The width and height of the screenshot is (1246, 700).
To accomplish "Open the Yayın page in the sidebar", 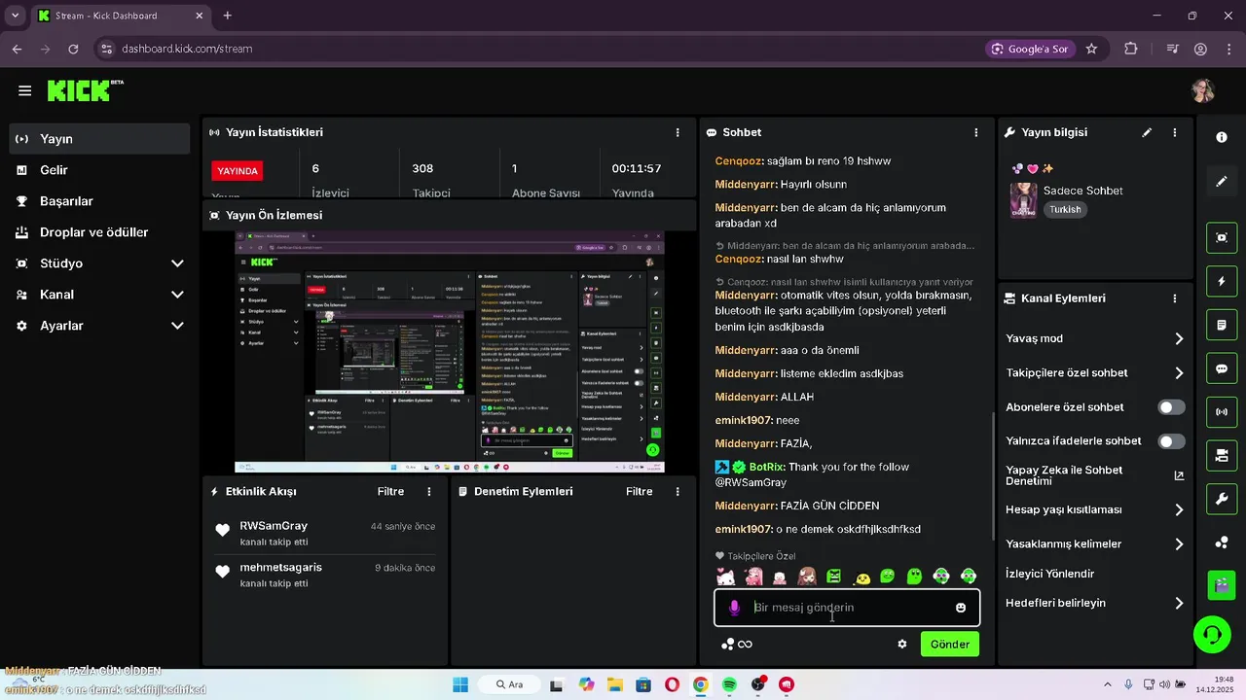I will [99, 139].
